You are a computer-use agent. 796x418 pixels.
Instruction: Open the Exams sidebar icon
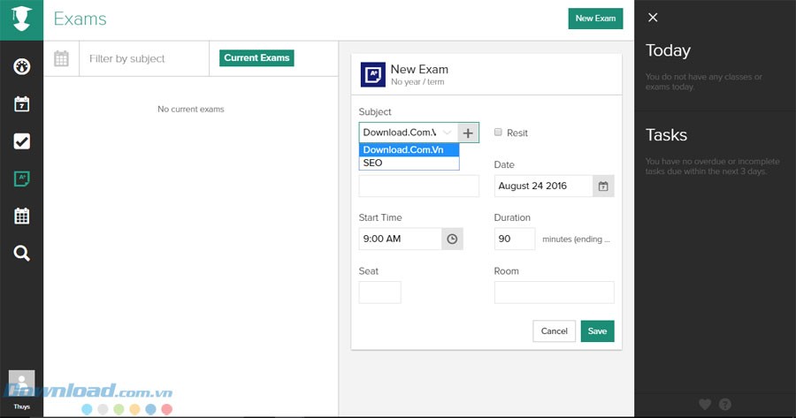click(22, 179)
